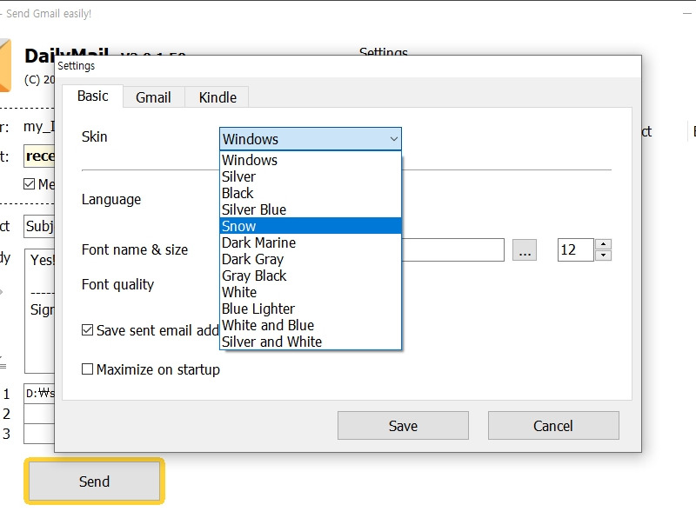
Task: Choose Black skin option
Action: (x=311, y=193)
